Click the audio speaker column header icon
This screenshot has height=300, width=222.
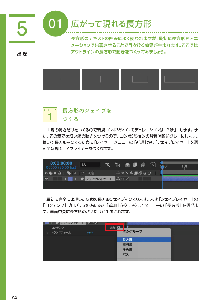51,173
